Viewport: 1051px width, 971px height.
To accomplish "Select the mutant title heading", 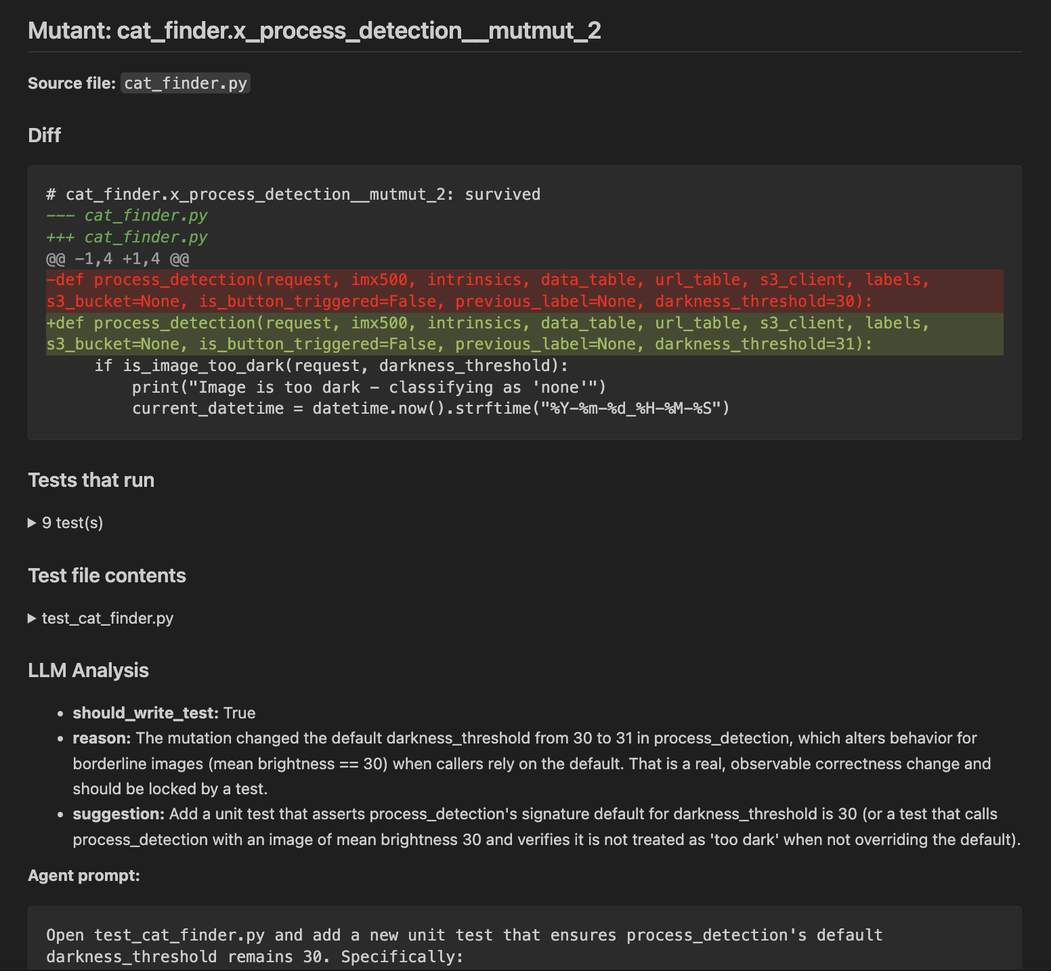I will pyautogui.click(x=314, y=30).
